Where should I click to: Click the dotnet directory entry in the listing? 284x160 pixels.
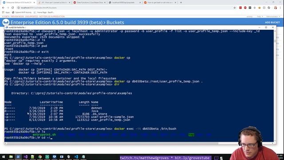(96, 108)
